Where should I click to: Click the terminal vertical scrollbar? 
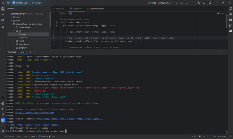click(227, 132)
